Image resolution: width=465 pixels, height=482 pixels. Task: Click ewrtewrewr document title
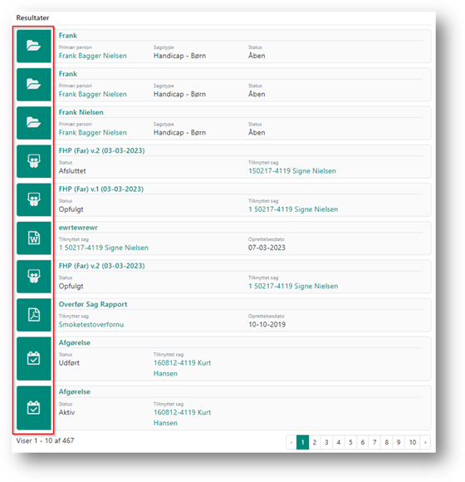click(78, 228)
